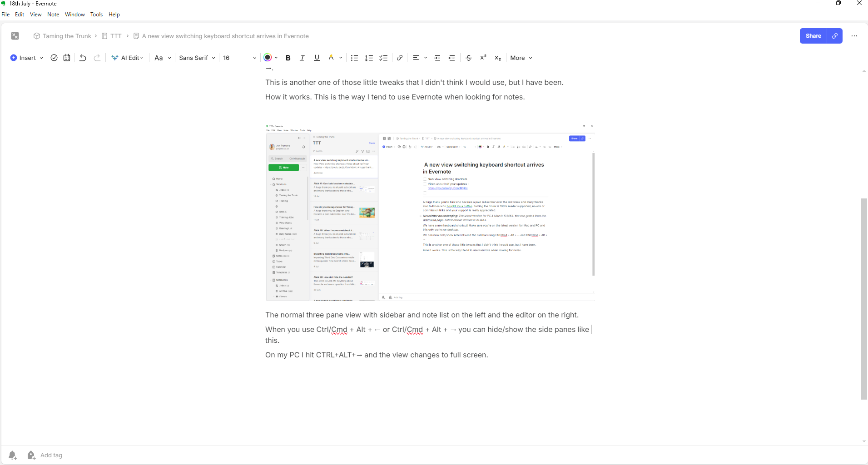Image resolution: width=868 pixels, height=465 pixels.
Task: Insert a numbered list
Action: pyautogui.click(x=369, y=58)
